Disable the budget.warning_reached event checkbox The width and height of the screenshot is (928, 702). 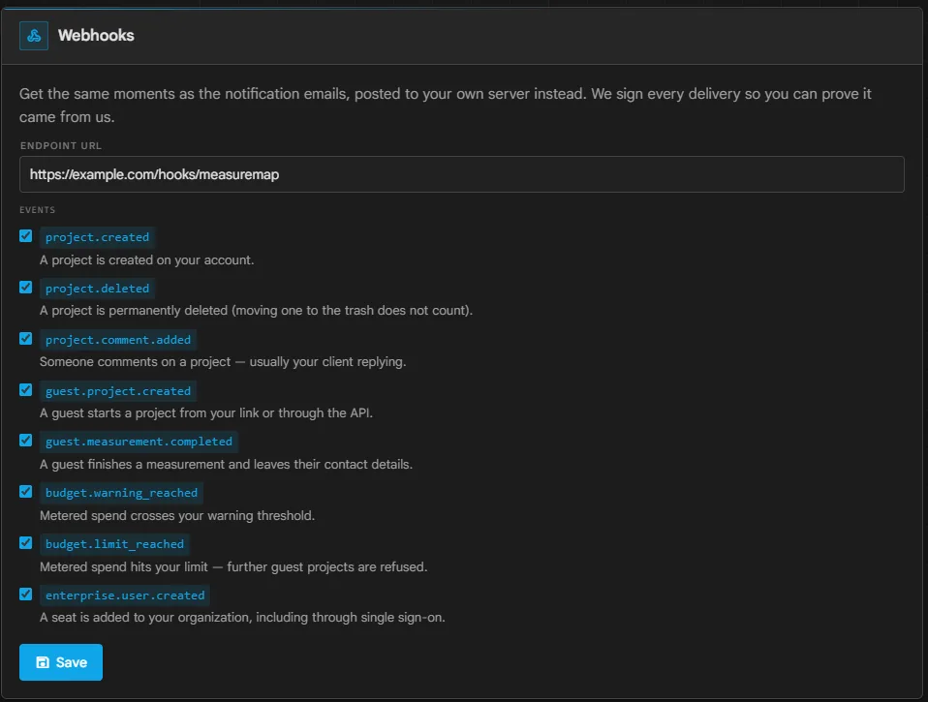pos(25,492)
